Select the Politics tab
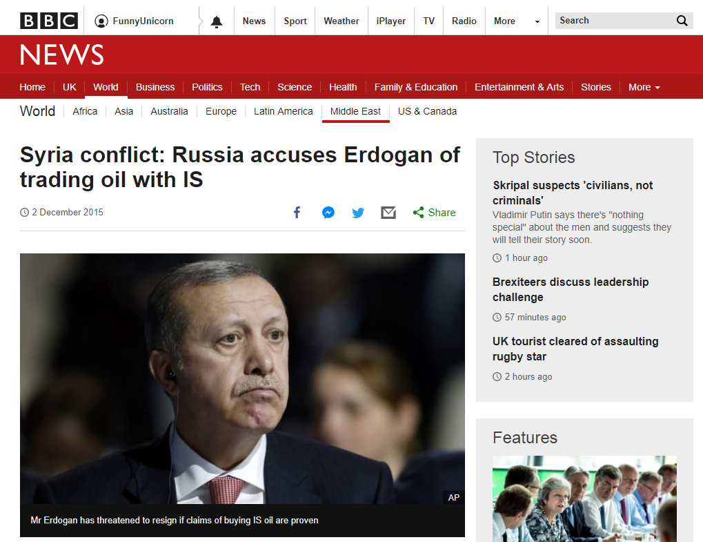Viewport: 703px width, 542px height. point(207,87)
